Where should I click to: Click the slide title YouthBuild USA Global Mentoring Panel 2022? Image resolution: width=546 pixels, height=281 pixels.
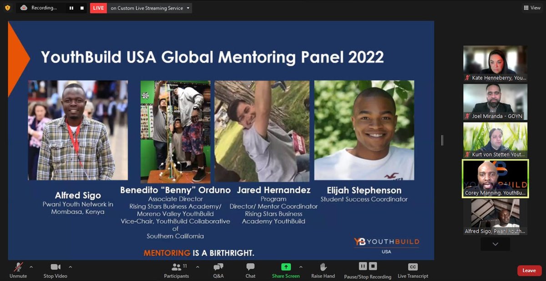[212, 57]
